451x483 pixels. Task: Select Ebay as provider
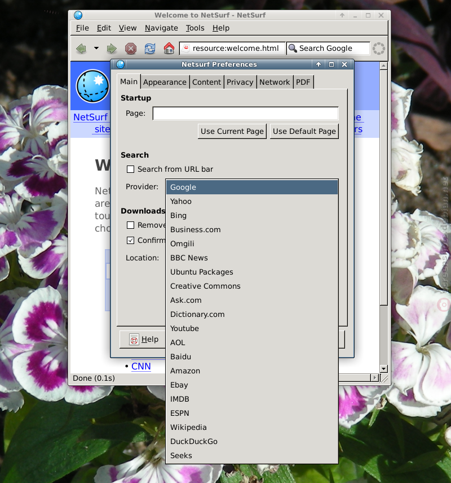click(x=252, y=385)
